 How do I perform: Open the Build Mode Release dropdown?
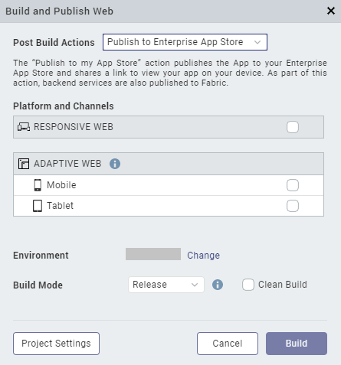[166, 285]
